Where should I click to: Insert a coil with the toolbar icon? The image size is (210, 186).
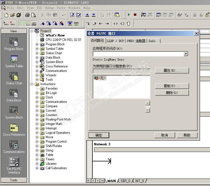coord(122,24)
